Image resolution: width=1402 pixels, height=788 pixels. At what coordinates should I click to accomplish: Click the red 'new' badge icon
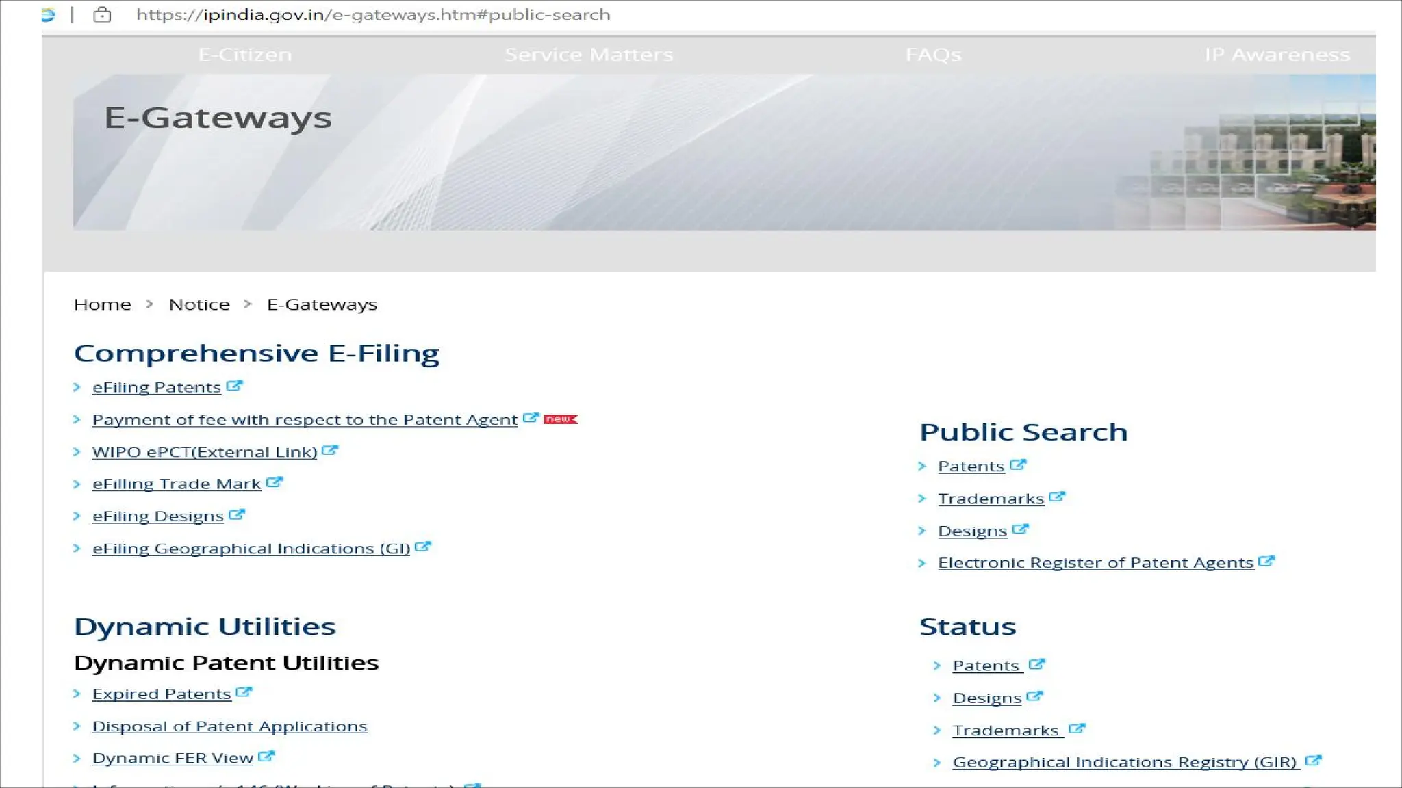pos(561,419)
